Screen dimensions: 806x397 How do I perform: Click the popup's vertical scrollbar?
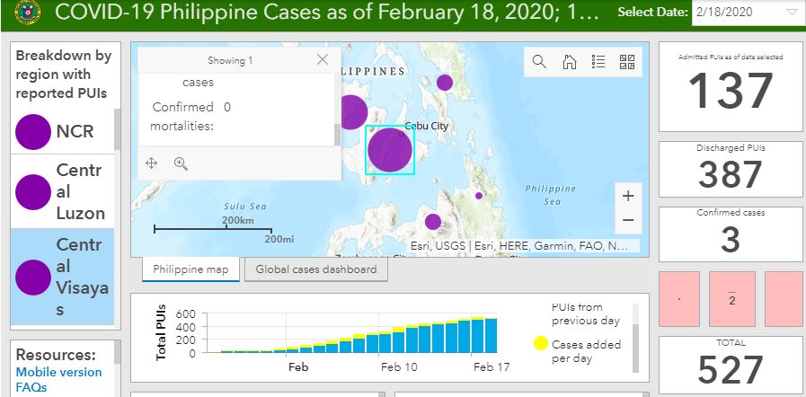(x=337, y=134)
